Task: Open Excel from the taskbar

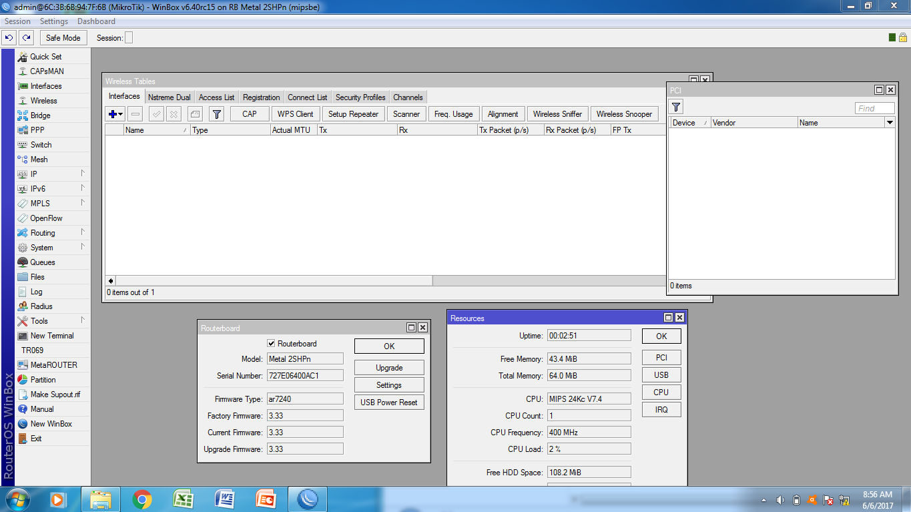Action: click(x=184, y=499)
